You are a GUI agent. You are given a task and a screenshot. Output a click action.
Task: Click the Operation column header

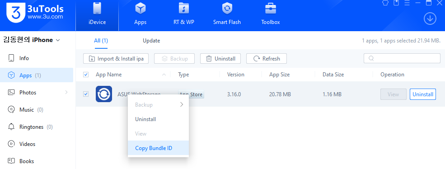(392, 75)
